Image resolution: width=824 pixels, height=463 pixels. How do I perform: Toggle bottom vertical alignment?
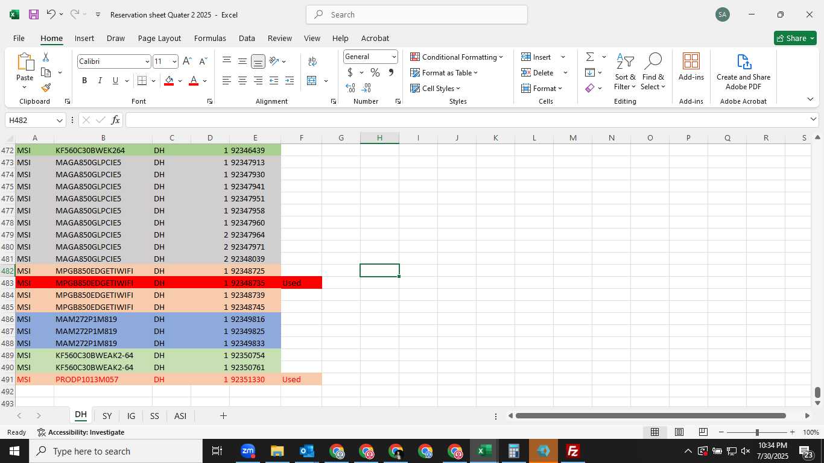[x=258, y=61]
